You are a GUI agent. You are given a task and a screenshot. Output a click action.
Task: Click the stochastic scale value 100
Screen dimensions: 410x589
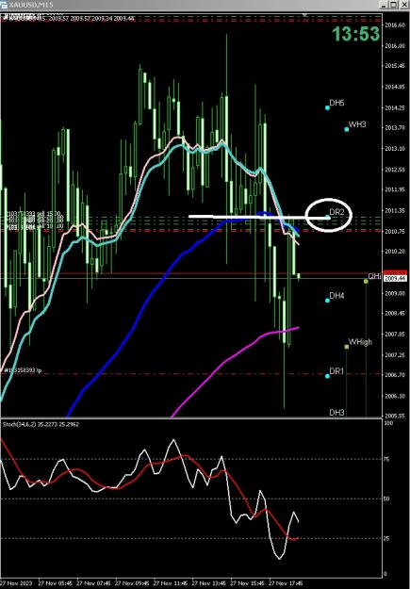389,423
